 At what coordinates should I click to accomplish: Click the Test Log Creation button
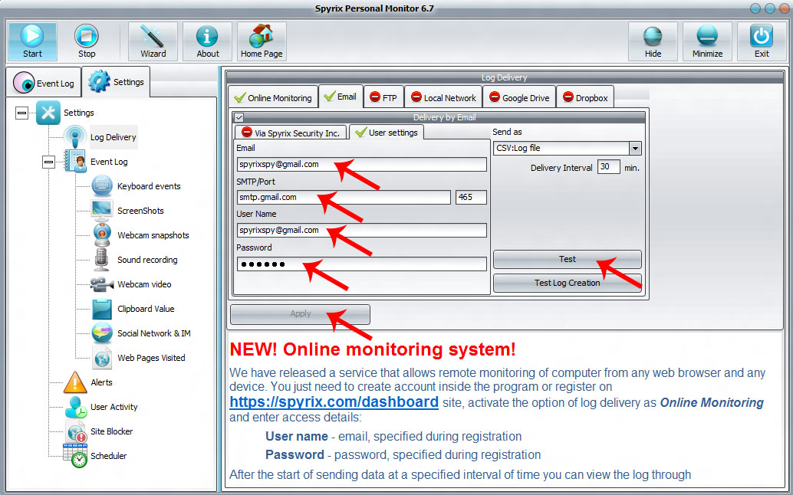[x=567, y=283]
